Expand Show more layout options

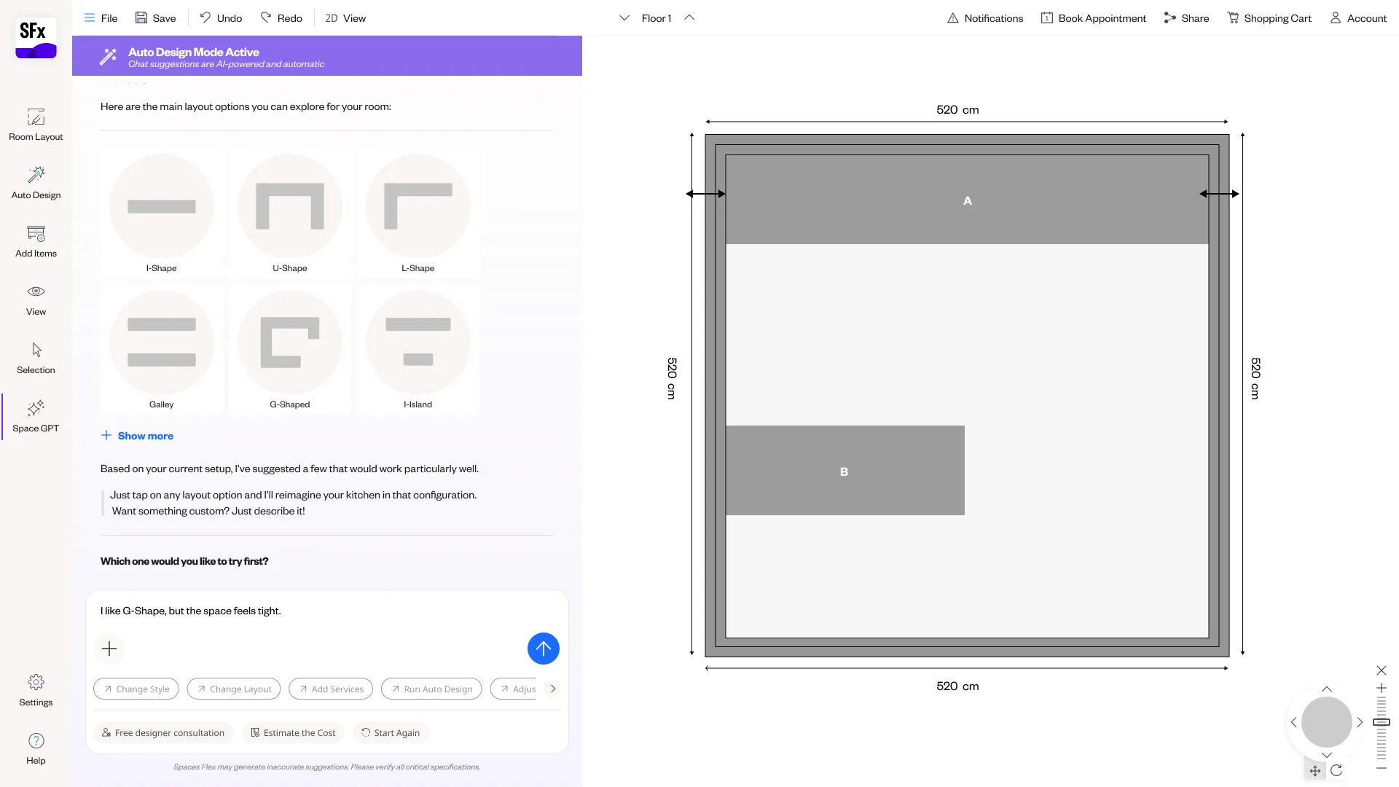point(137,436)
